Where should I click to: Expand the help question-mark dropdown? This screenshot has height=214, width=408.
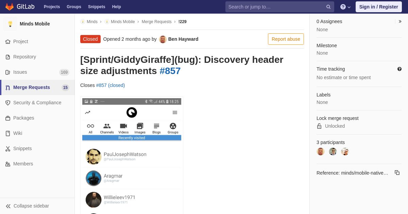coord(345,7)
